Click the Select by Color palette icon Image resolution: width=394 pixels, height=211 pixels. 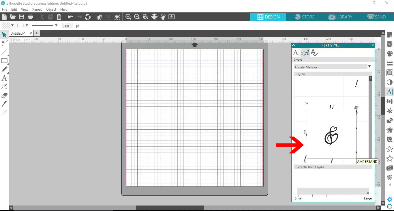tap(117, 17)
